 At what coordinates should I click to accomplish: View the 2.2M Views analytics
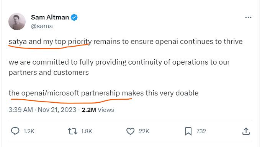98,110
